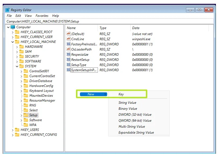
Task: Click the Data column header
Action: point(136,28)
